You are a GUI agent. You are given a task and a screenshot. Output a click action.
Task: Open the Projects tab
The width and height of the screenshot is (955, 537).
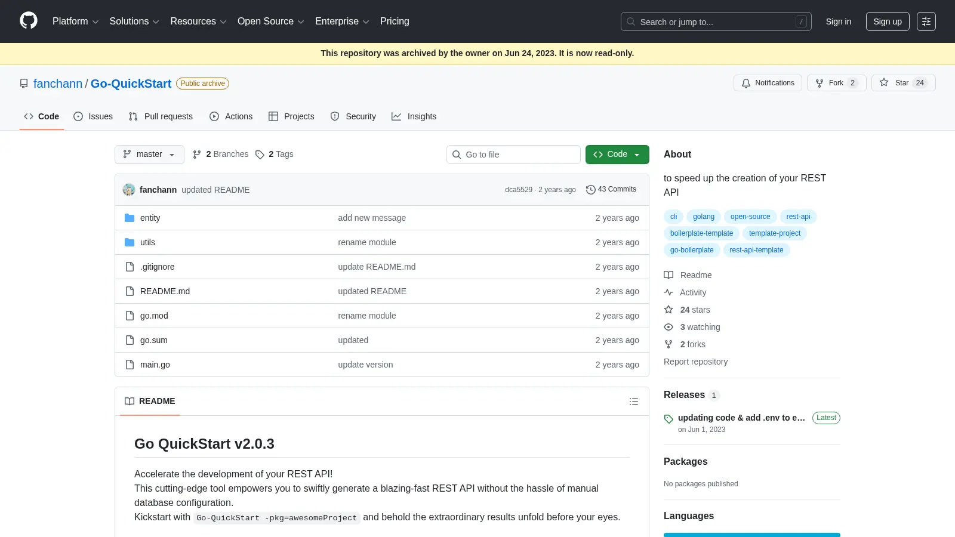pos(291,116)
